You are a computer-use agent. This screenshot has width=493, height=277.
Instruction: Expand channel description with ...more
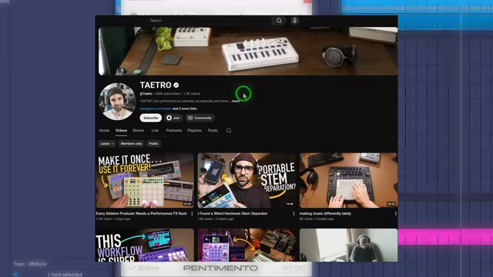235,101
